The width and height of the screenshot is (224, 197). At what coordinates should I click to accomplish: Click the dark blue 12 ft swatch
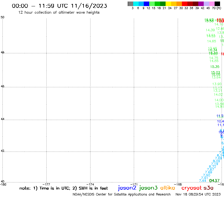click(x=147, y=4)
